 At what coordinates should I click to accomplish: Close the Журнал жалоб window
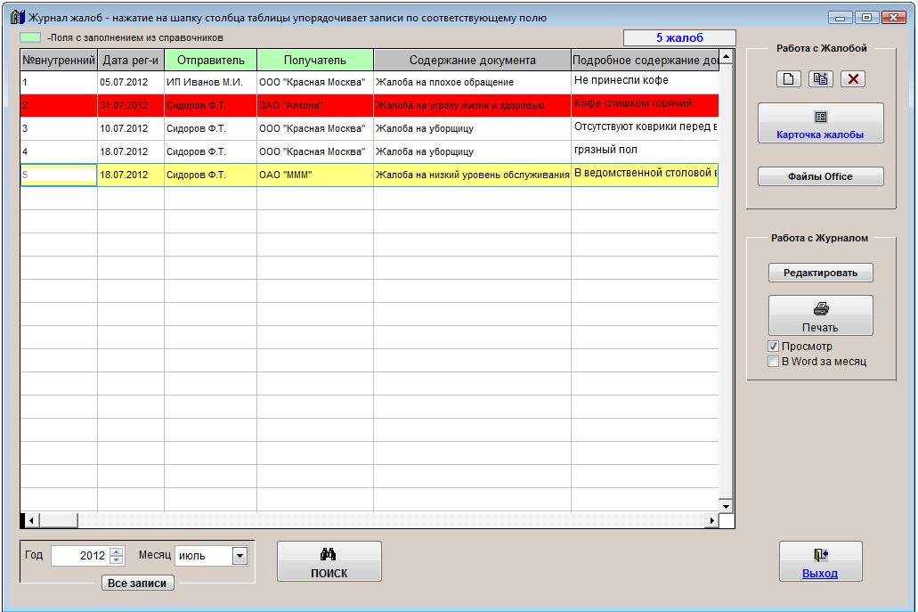[x=894, y=18]
